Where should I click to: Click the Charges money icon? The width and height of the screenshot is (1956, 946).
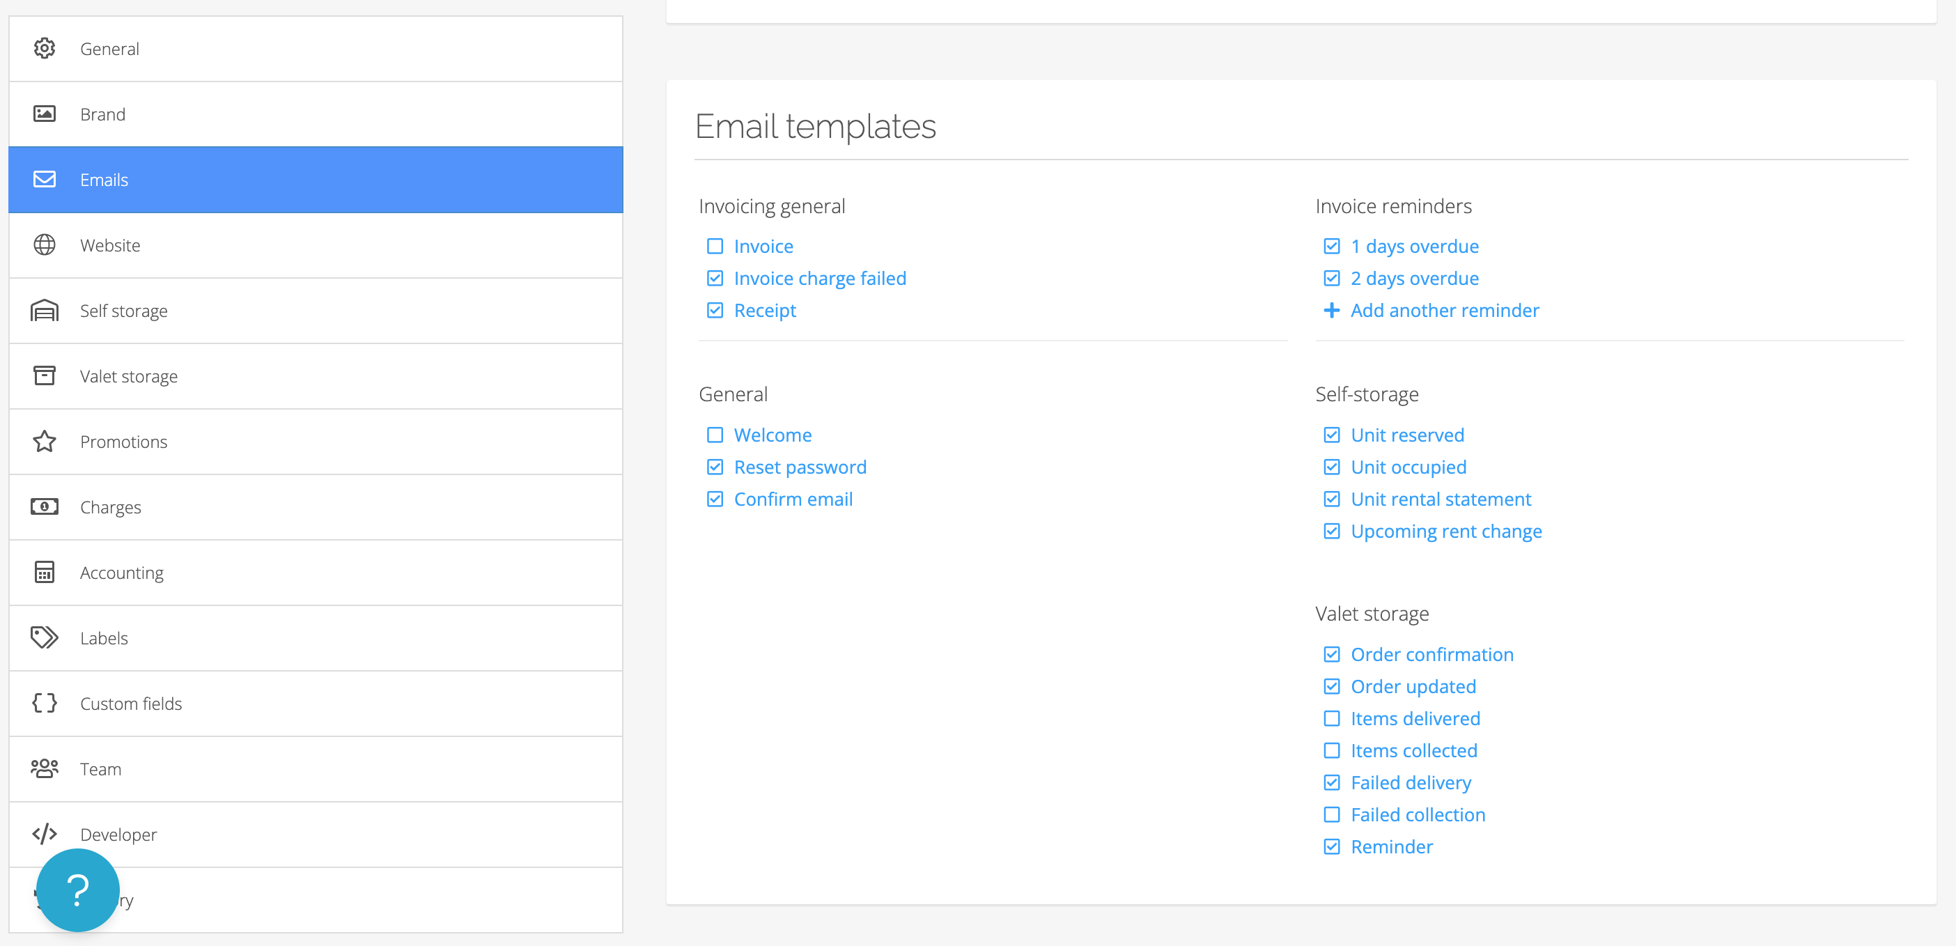[44, 507]
